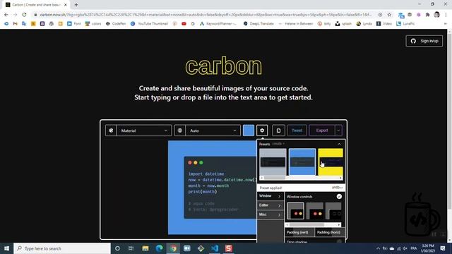The width and height of the screenshot is (452, 254).
Task: Open the Windows Start menu
Action: point(6,248)
